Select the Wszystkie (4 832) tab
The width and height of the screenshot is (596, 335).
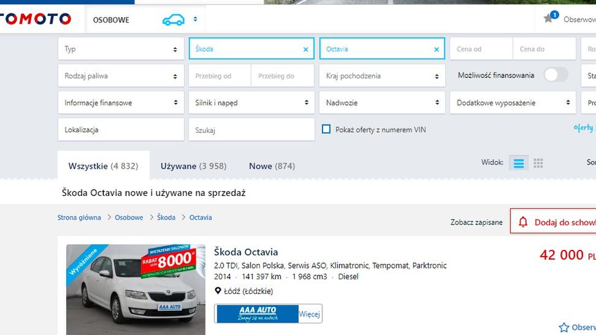tap(104, 166)
